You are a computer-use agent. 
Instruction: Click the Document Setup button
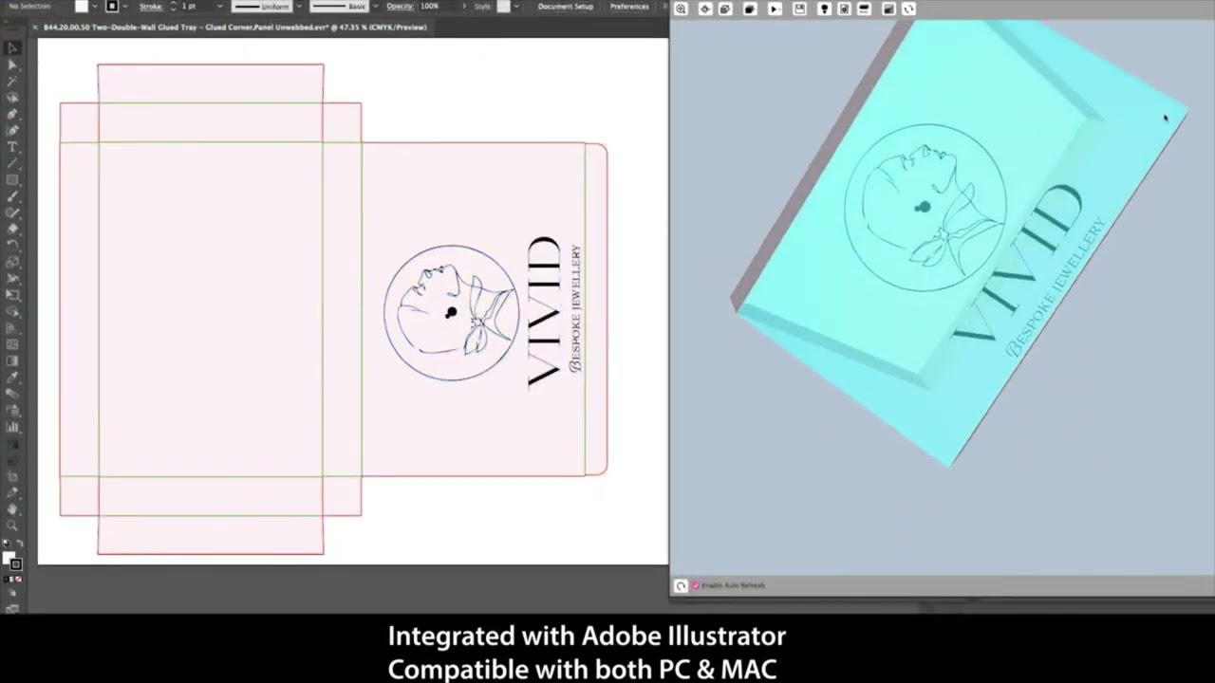click(x=566, y=7)
